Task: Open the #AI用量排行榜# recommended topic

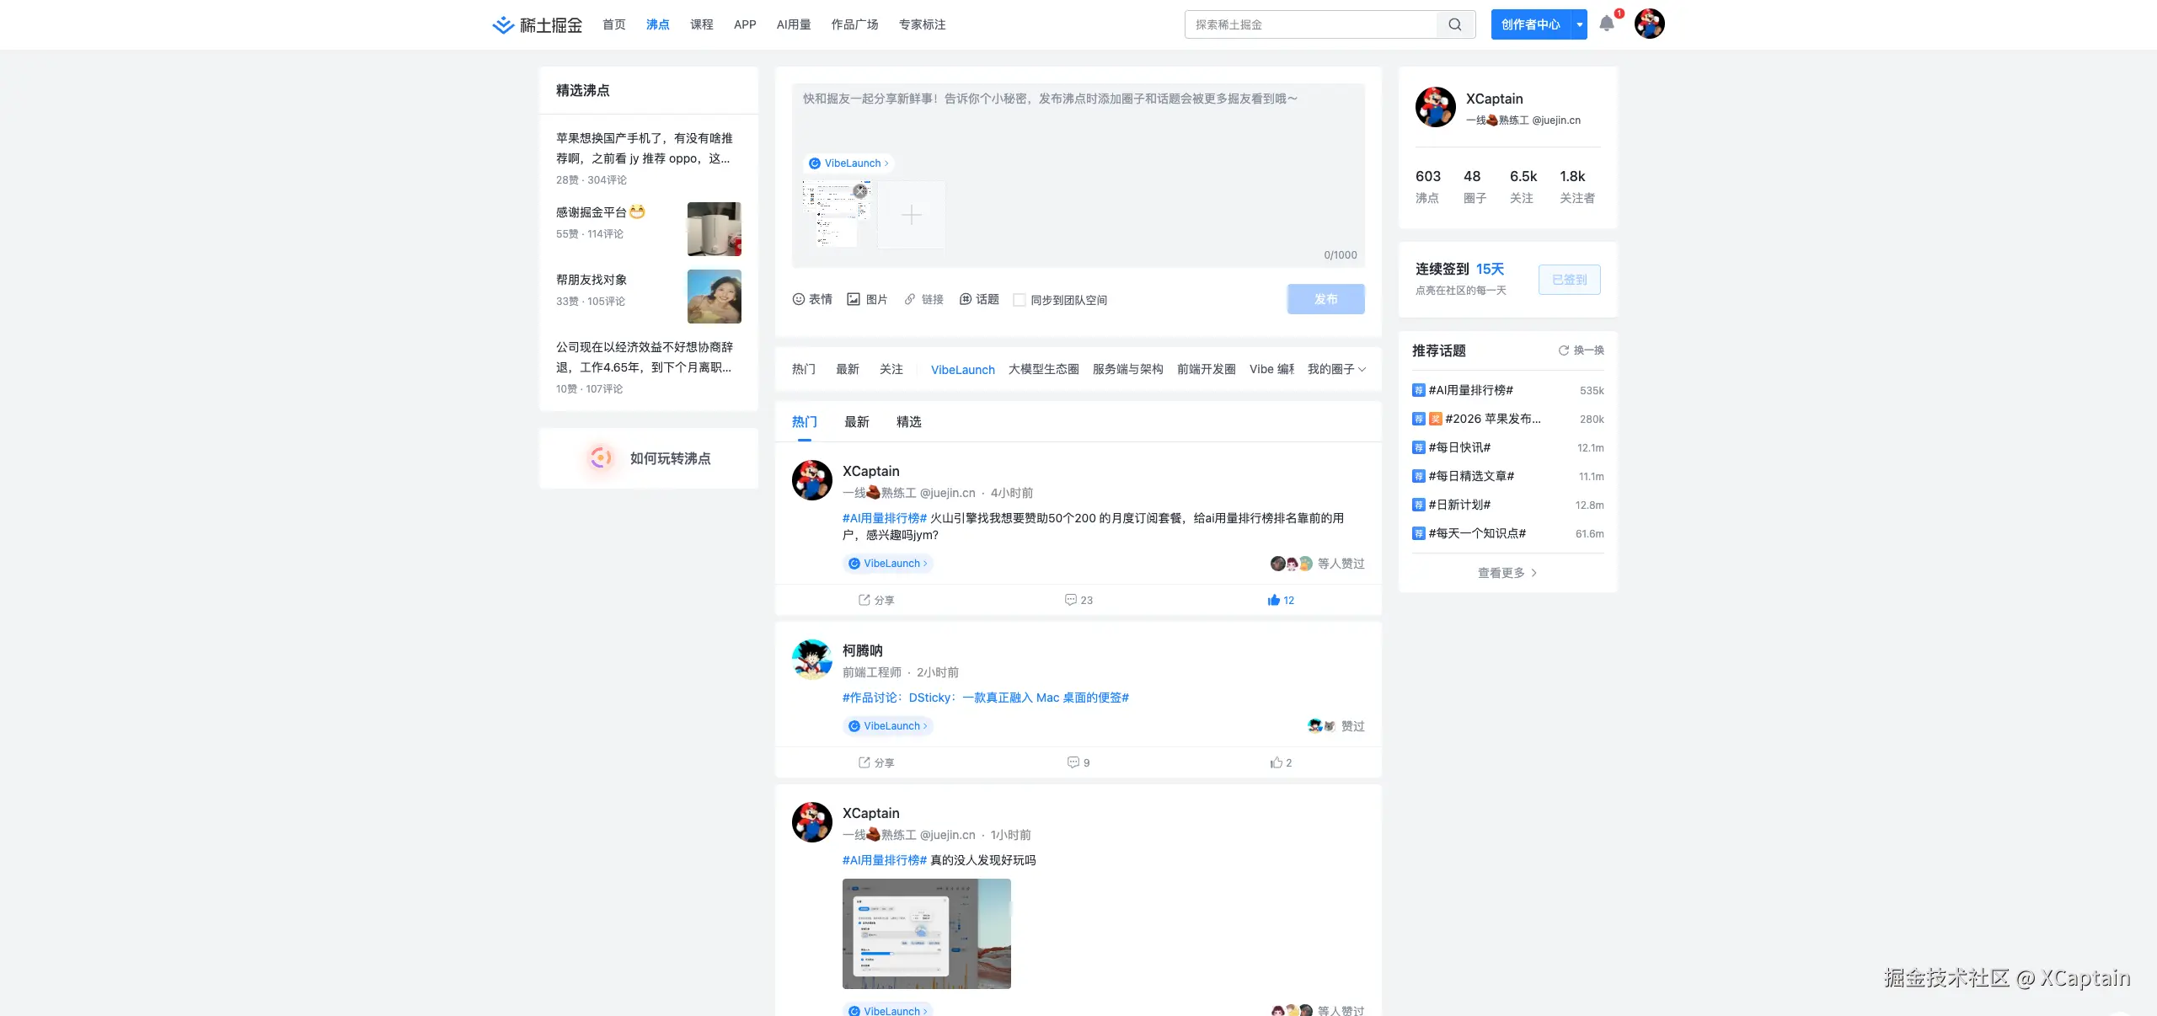Action: point(1471,390)
